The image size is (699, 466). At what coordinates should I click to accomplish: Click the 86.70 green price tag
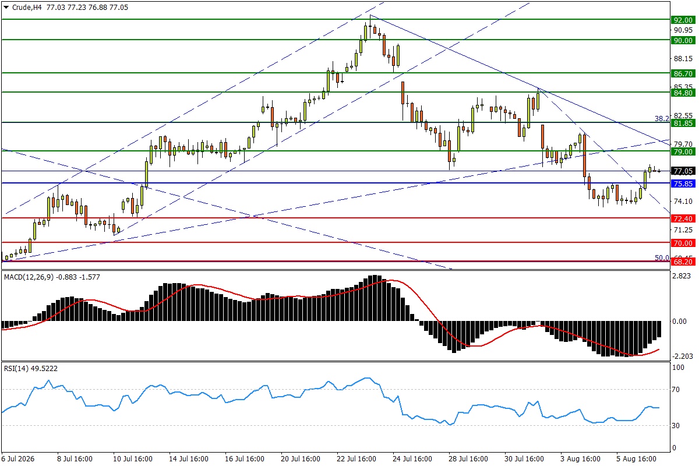coord(682,73)
